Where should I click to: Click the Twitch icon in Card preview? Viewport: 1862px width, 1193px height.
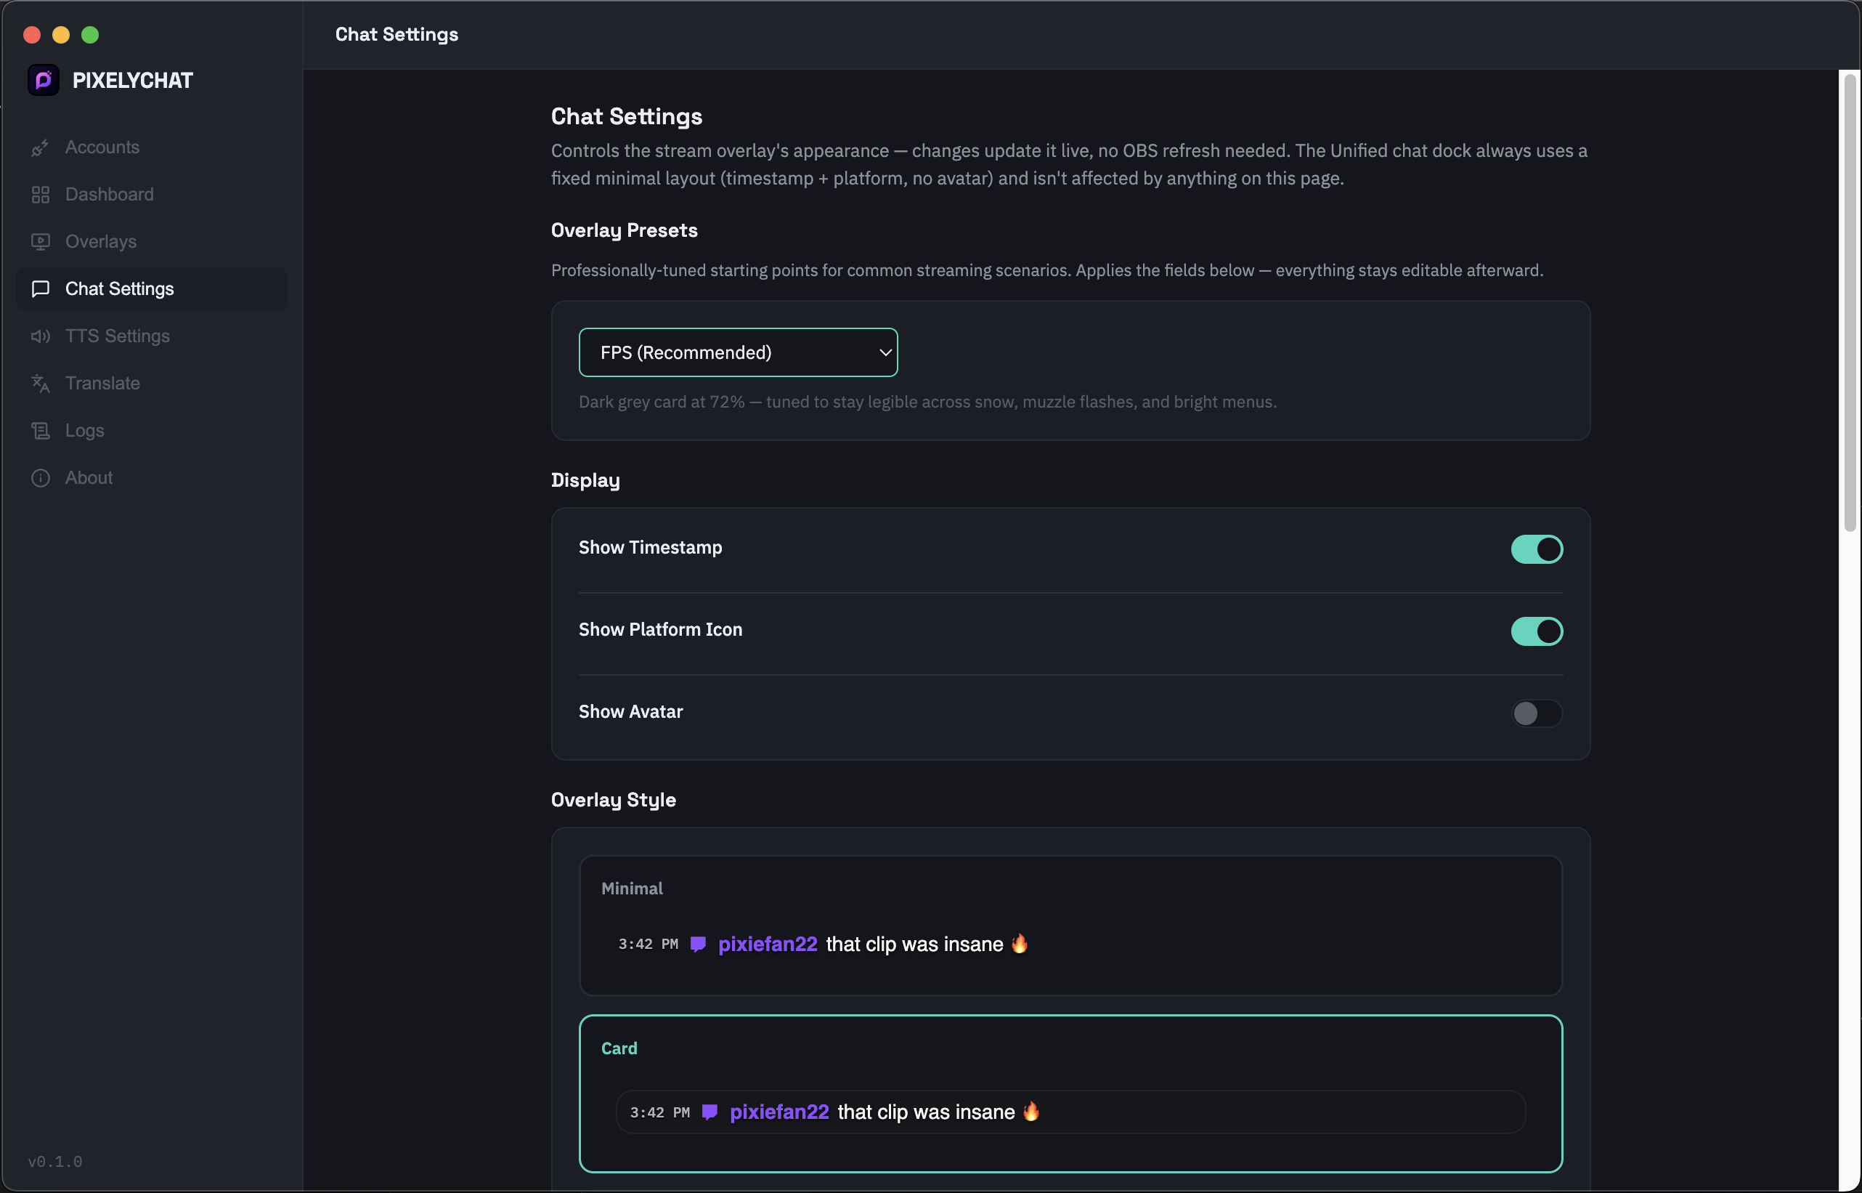[x=710, y=1112]
